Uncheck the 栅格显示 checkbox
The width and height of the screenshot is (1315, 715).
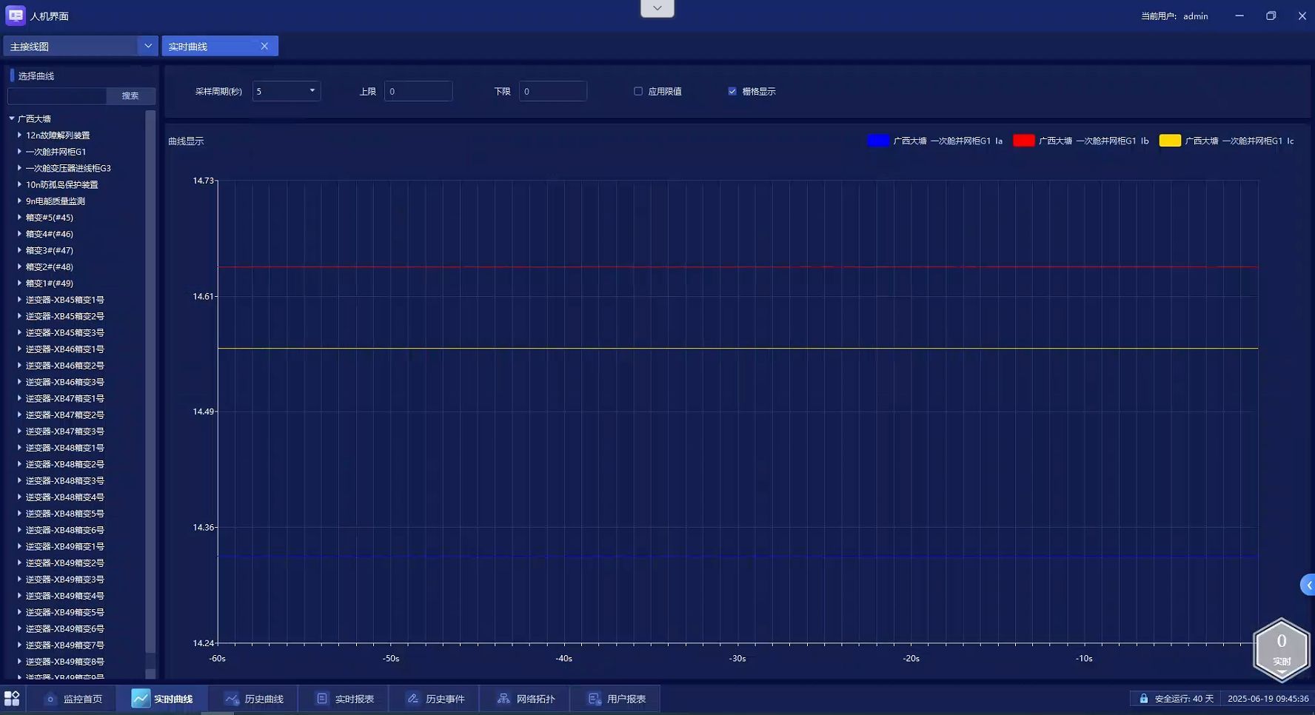pyautogui.click(x=732, y=91)
